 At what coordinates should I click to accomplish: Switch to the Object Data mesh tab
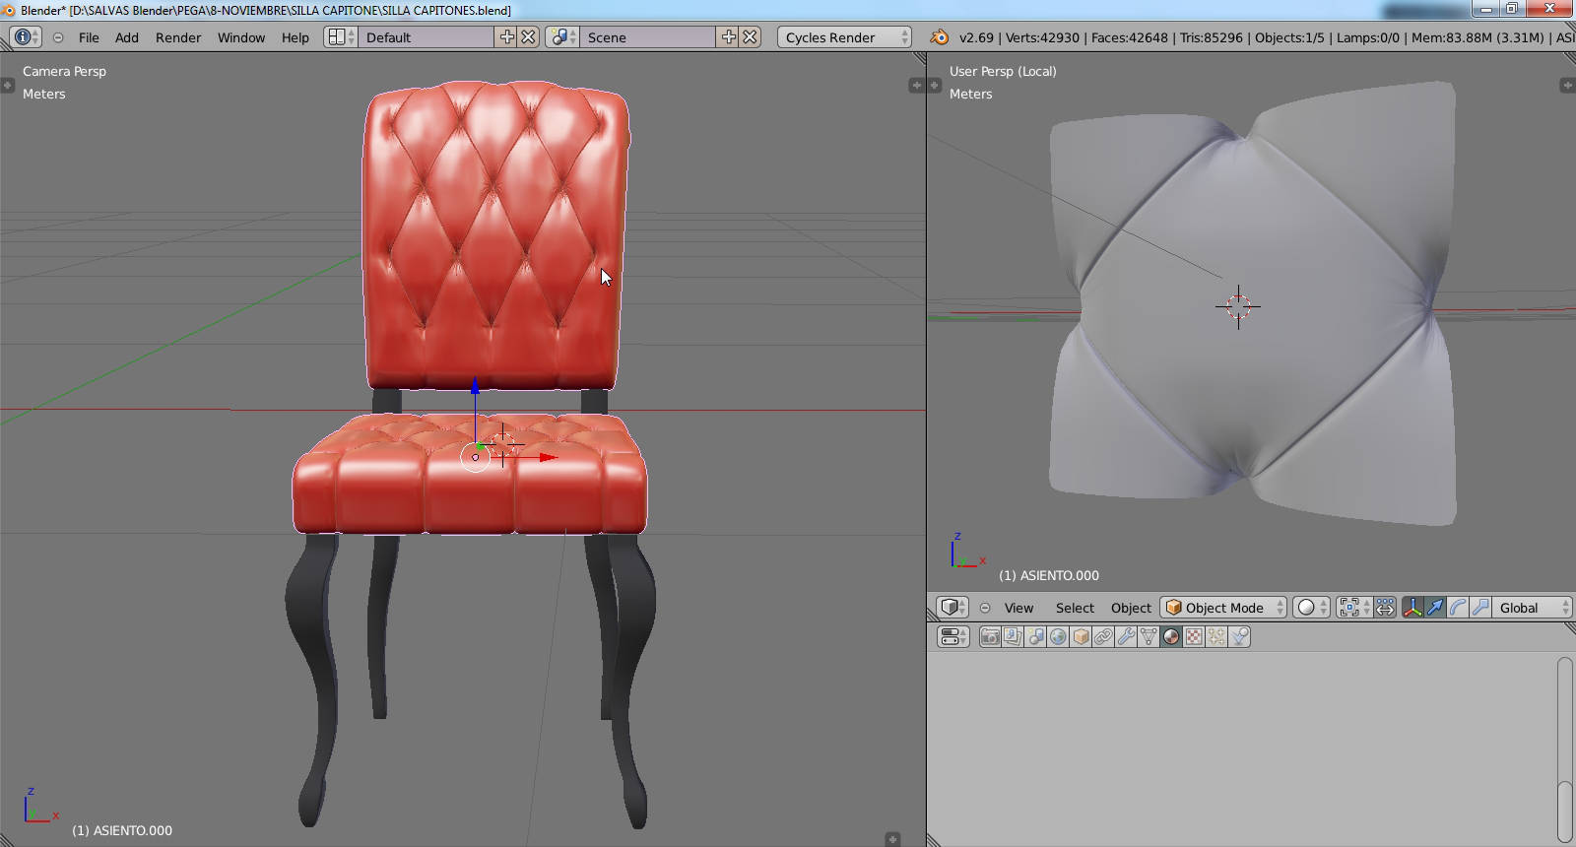click(1149, 636)
